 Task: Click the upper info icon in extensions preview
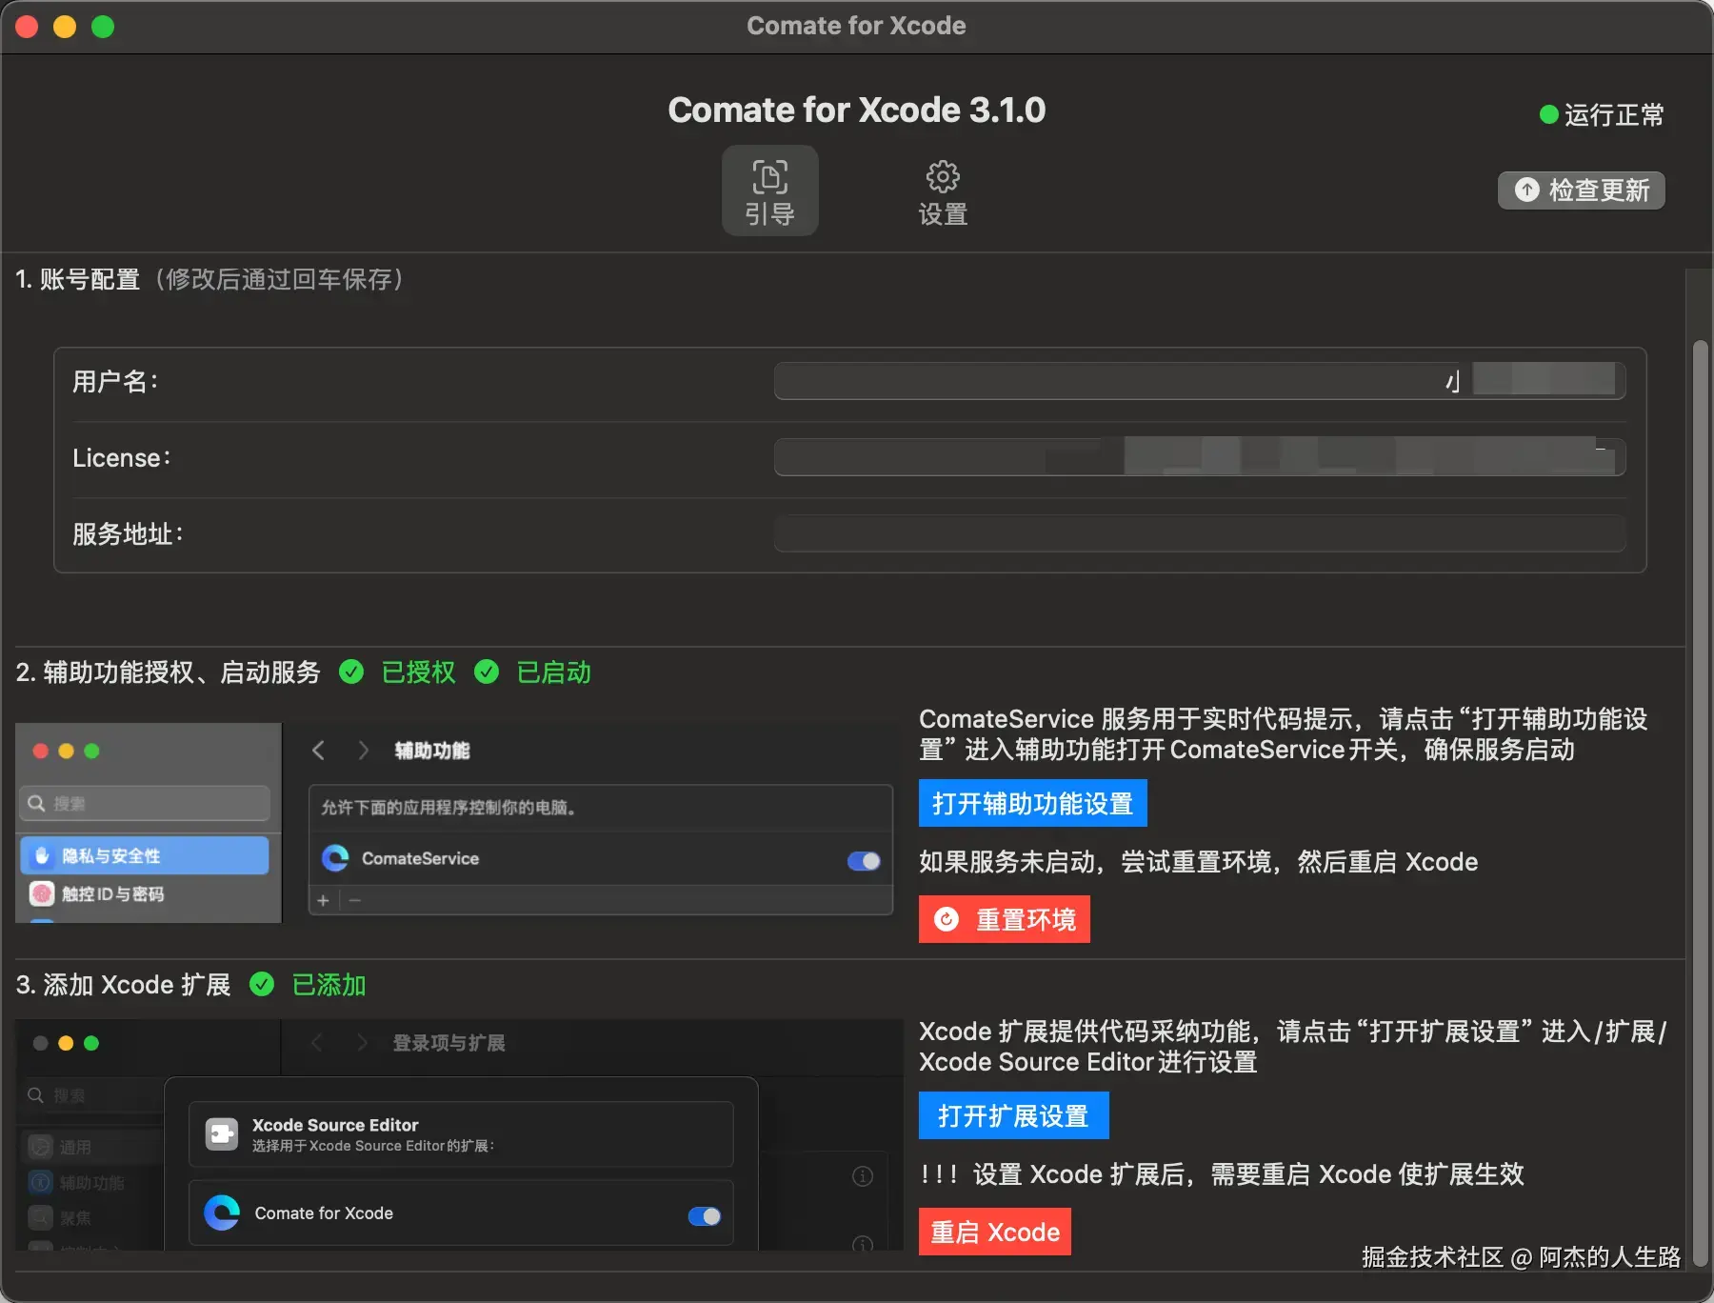(863, 1176)
